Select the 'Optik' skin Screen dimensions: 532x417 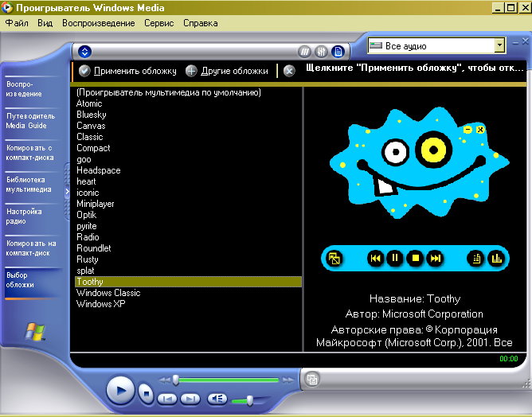pyautogui.click(x=188, y=215)
